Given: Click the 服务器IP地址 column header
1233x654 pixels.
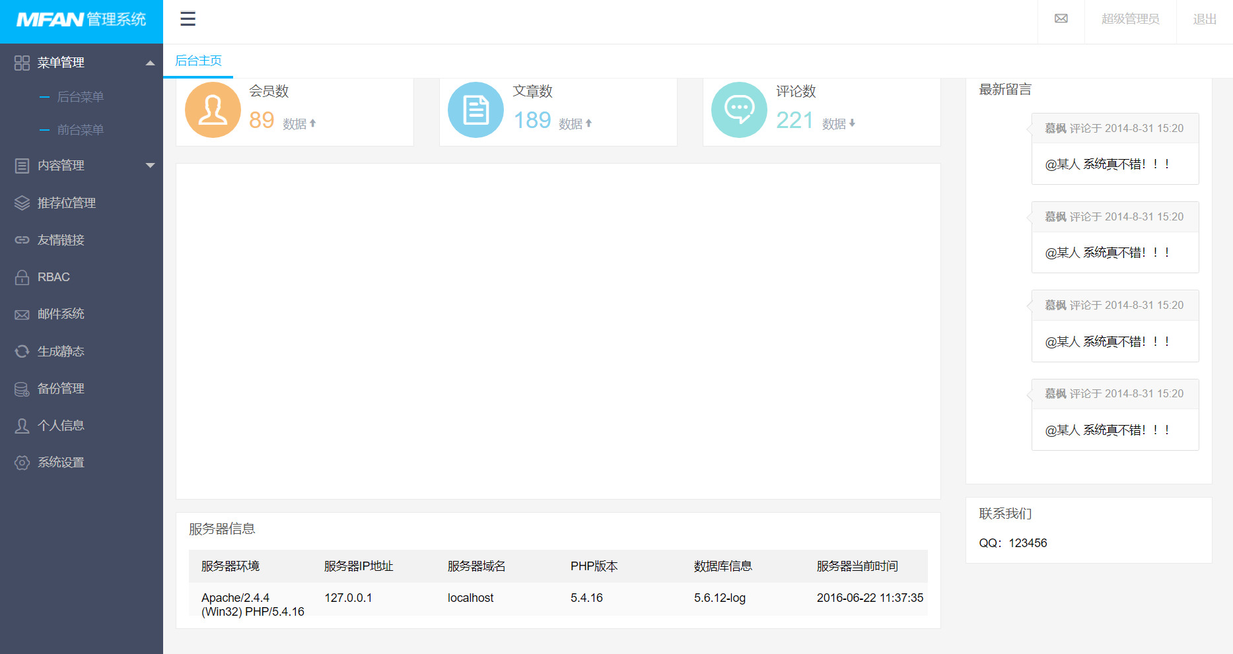Looking at the screenshot, I should pos(359,566).
